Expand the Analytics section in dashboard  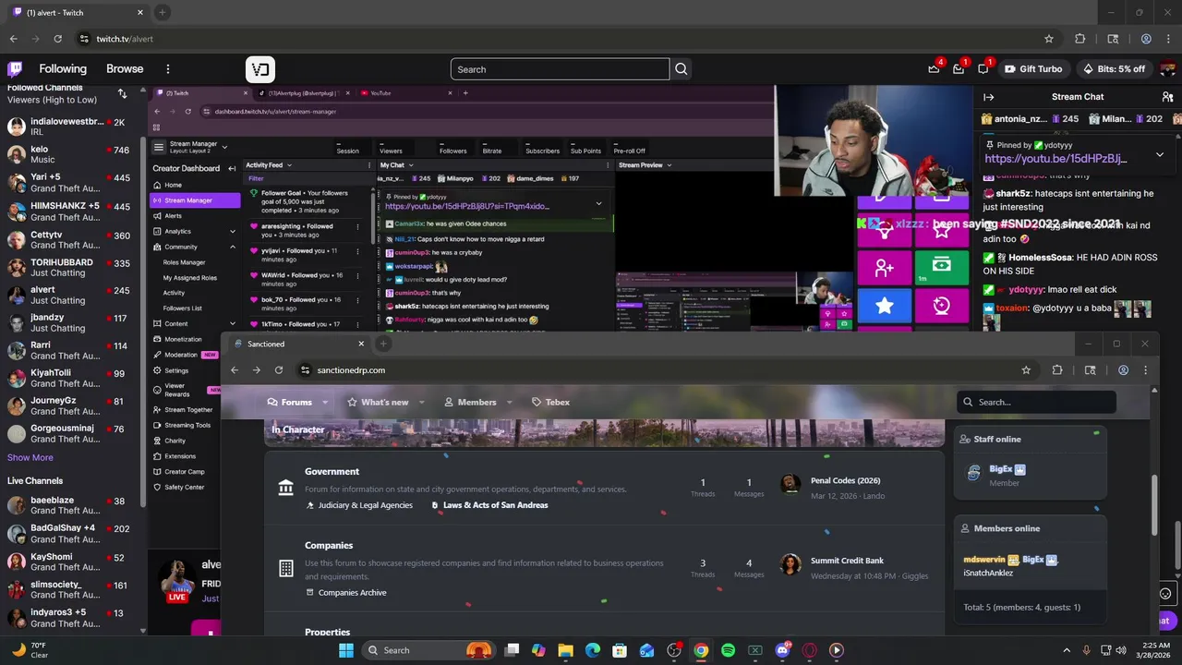(233, 232)
